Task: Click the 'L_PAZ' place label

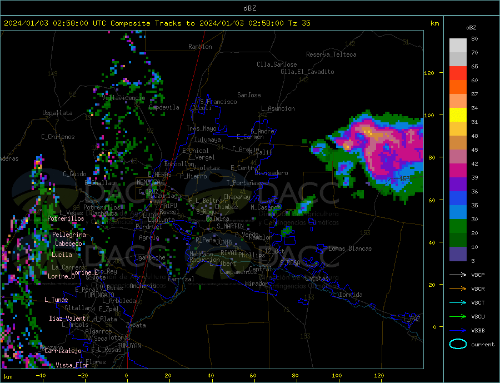Action: [412, 319]
